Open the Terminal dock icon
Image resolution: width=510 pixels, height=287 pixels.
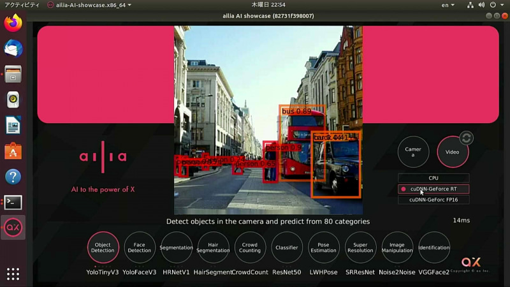point(13,202)
